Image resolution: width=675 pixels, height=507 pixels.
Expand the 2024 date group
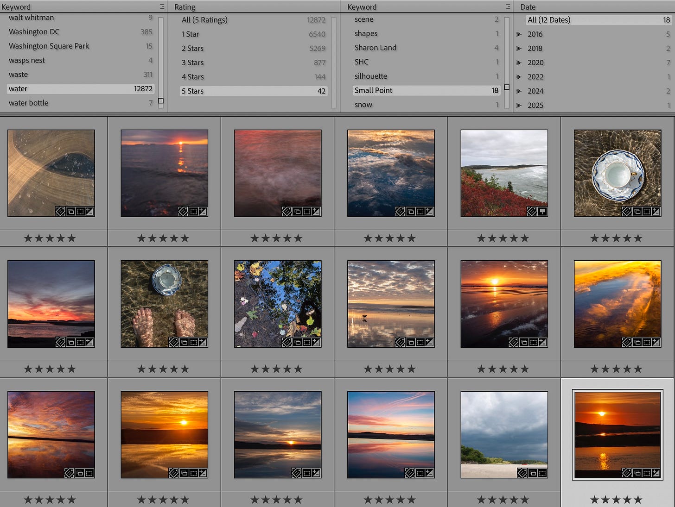pyautogui.click(x=519, y=91)
